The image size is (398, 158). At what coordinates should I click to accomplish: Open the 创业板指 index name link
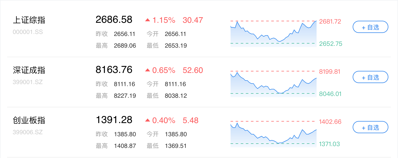(29, 120)
